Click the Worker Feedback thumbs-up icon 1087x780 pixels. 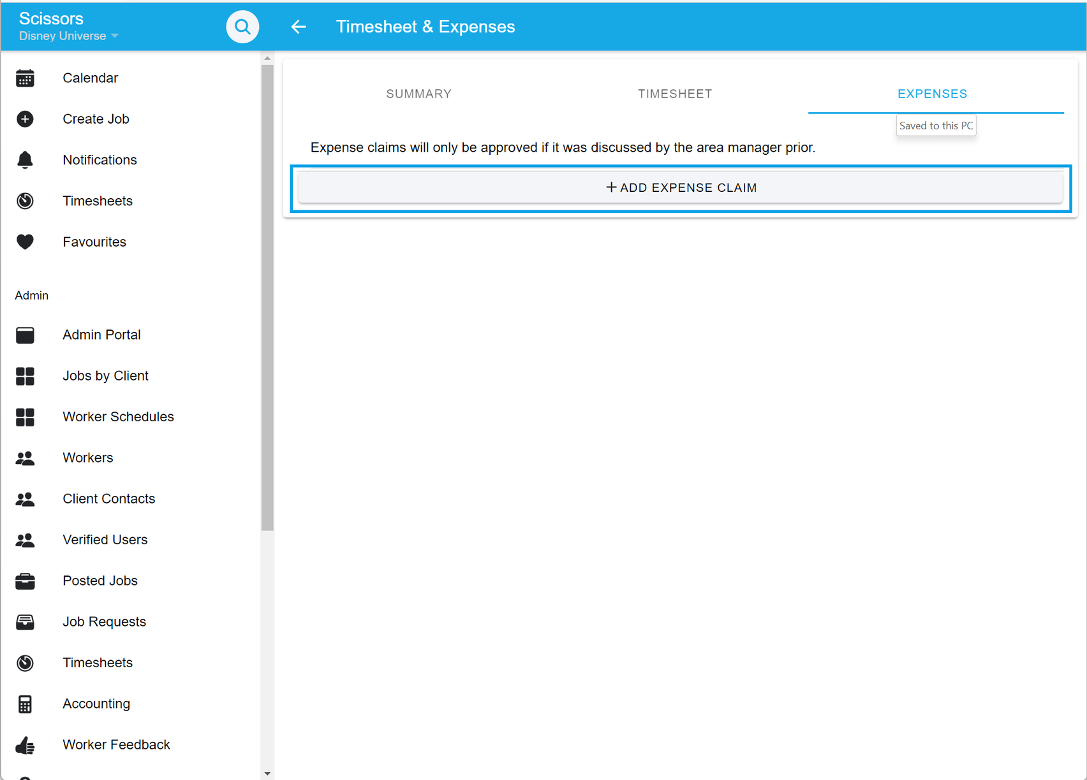pos(25,745)
